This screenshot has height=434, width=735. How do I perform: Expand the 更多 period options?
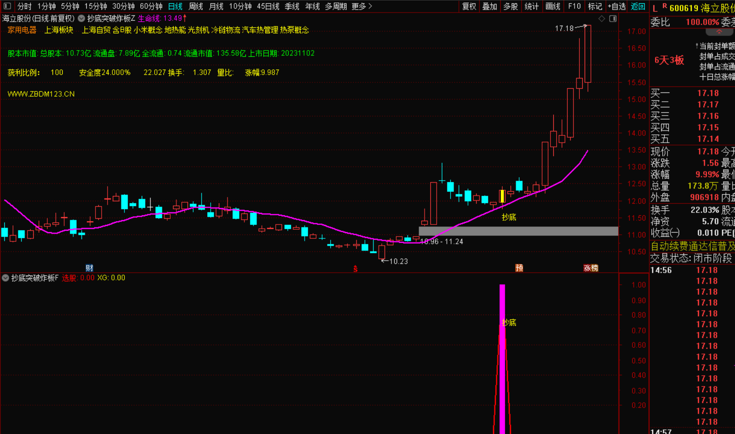[x=361, y=6]
